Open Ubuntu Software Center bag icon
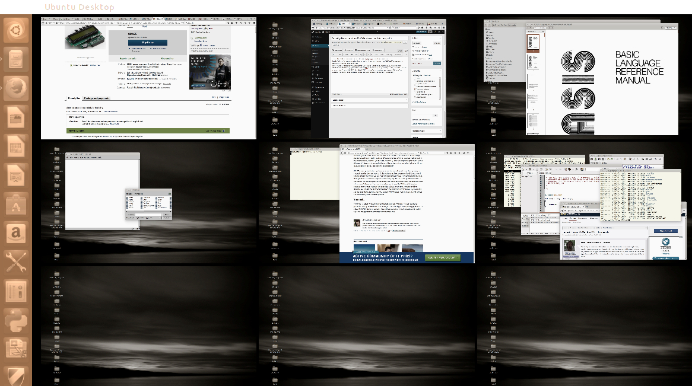This screenshot has height=386, width=692. [x=16, y=205]
